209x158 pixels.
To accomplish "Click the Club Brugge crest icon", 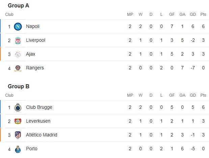I will click(x=18, y=107).
